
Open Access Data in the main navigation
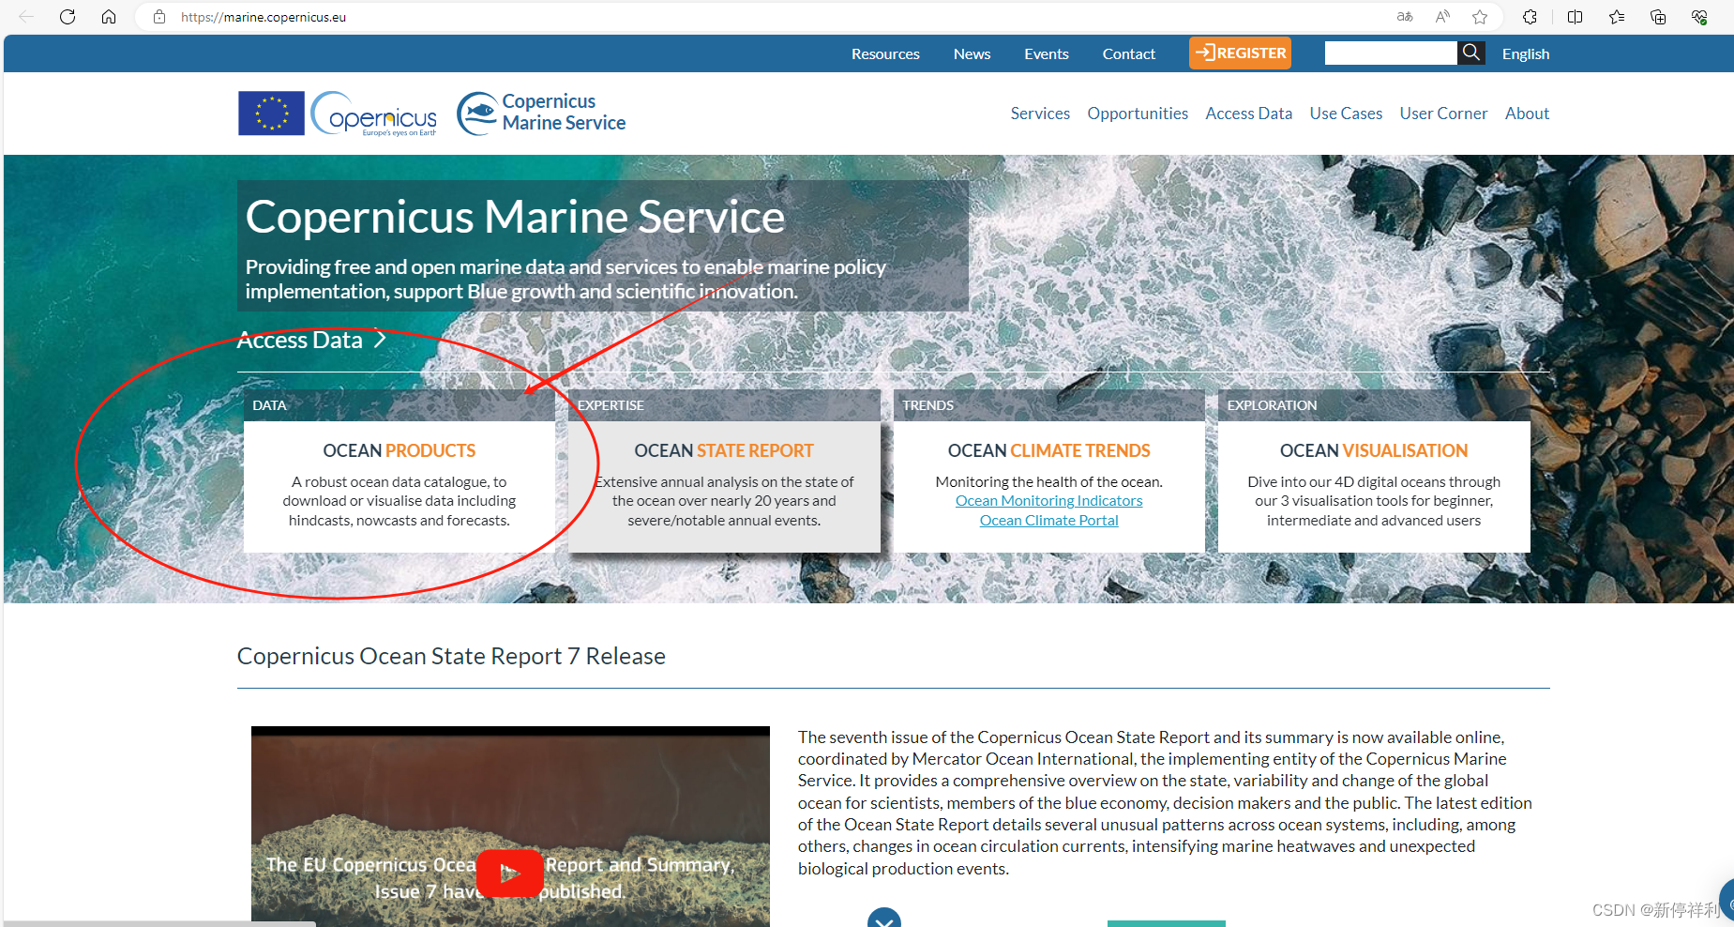[1248, 114]
